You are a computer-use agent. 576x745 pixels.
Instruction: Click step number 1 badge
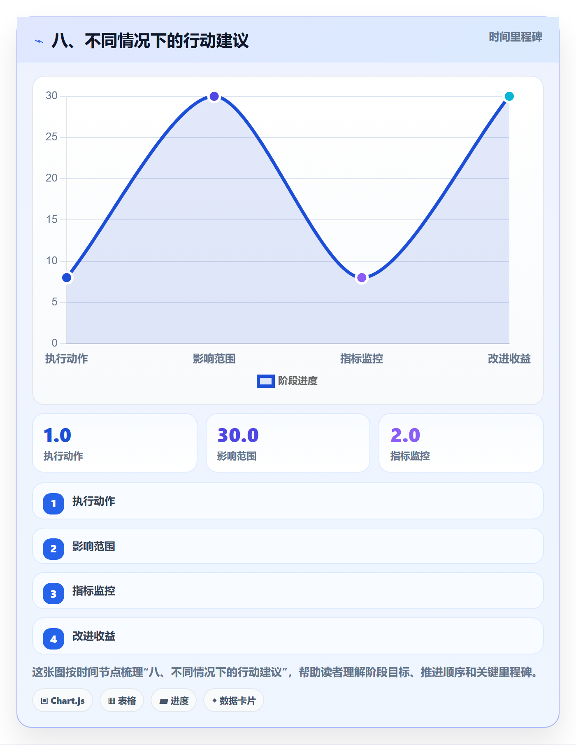53,503
